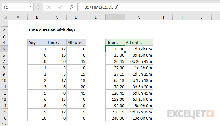Click the Enter checkmark icon in formula bar
The width and height of the screenshot is (220, 126).
click(60, 6)
